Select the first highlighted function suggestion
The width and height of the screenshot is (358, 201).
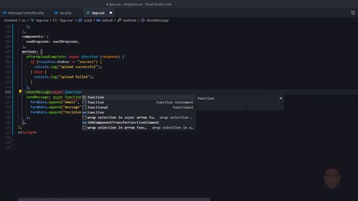pos(138,97)
